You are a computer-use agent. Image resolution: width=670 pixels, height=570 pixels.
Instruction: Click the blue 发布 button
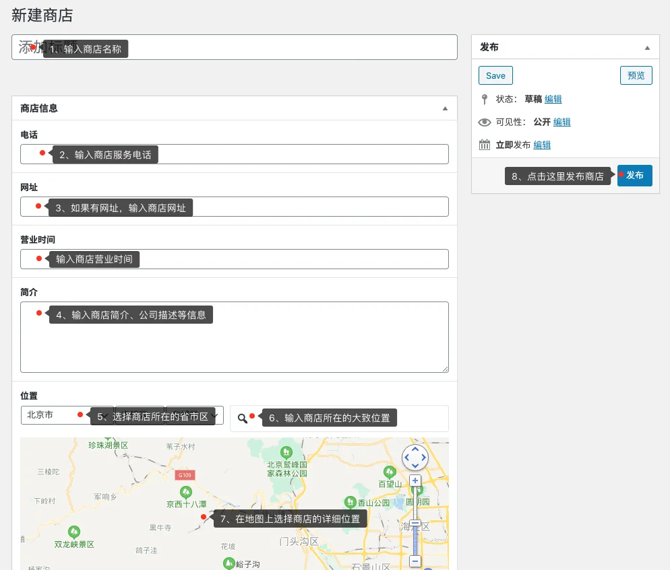635,175
